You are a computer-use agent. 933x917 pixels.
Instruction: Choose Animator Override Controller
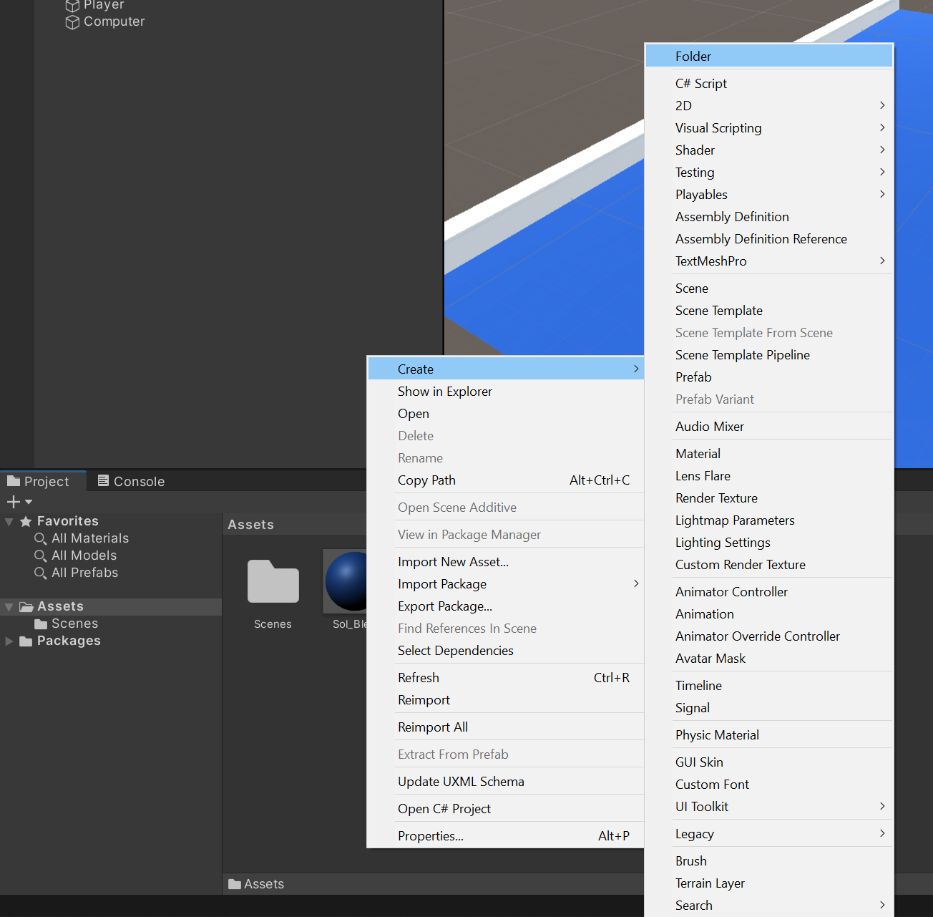coord(769,636)
